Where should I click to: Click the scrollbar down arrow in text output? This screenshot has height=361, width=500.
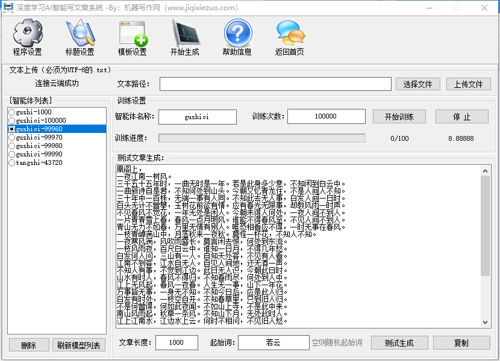(486, 323)
